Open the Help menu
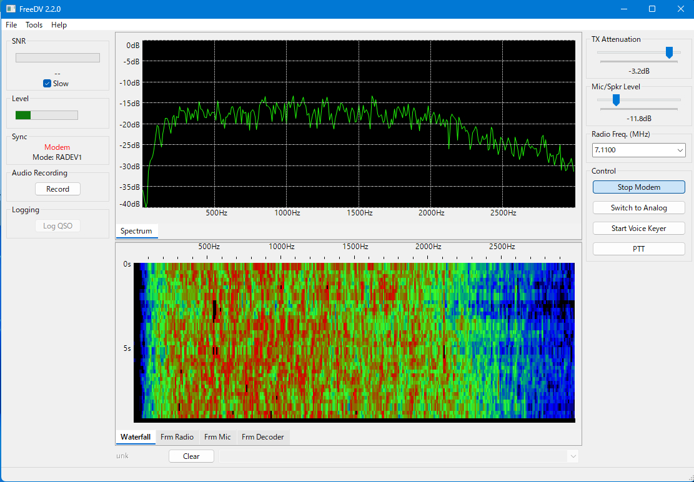 coord(59,25)
